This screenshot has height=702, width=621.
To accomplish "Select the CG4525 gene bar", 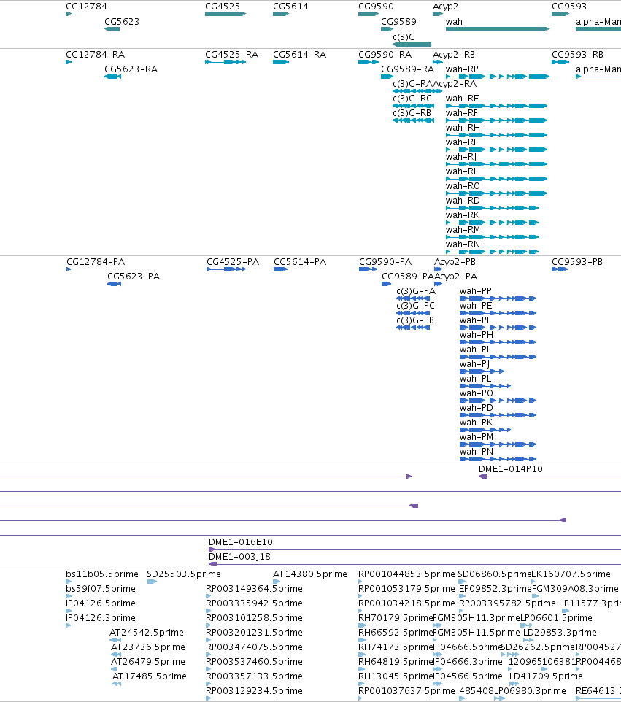I will tap(225, 14).
